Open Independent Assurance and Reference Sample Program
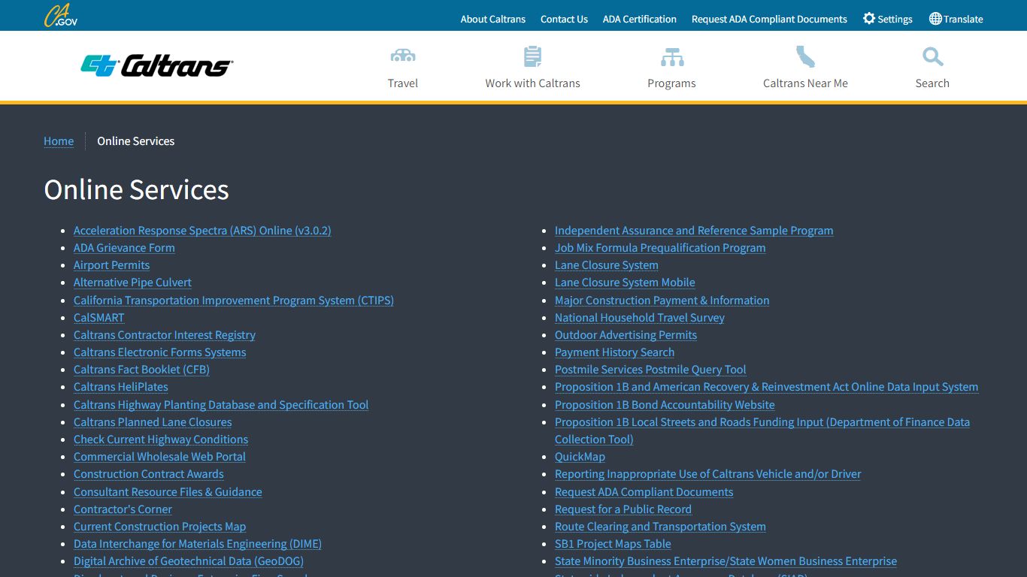This screenshot has height=577, width=1027. click(x=694, y=231)
